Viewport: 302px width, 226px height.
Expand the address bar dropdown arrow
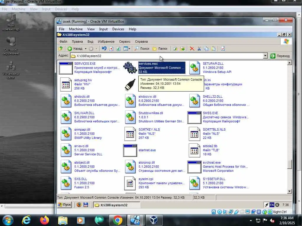pyautogui.click(x=265, y=56)
